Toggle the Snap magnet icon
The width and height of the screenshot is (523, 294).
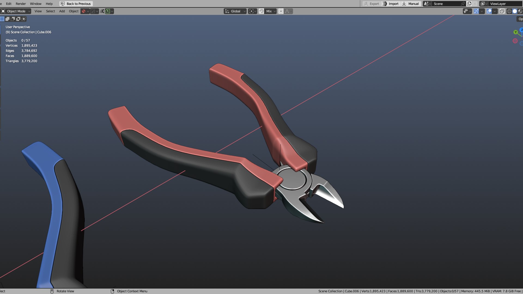(261, 11)
